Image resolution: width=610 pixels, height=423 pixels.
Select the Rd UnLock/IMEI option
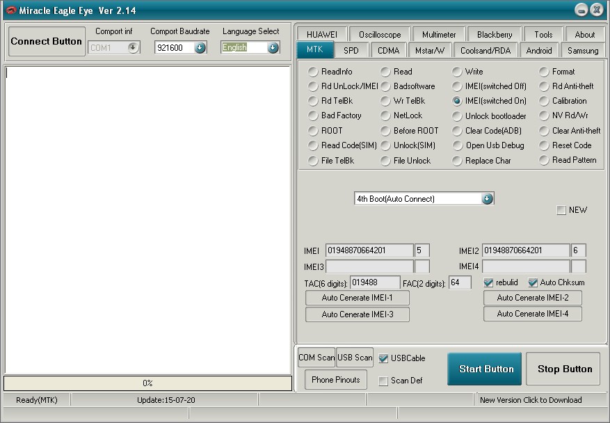(x=343, y=86)
